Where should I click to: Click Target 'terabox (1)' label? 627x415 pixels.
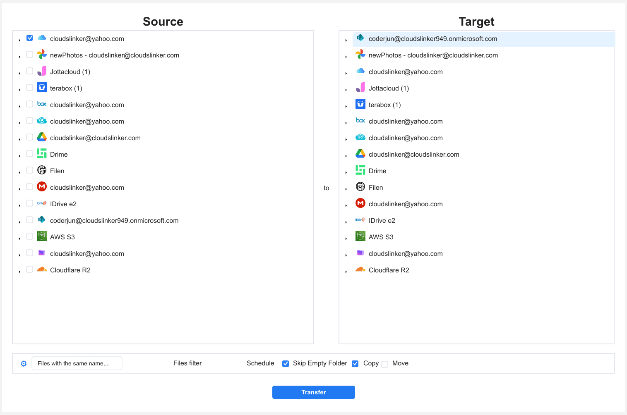coord(384,105)
